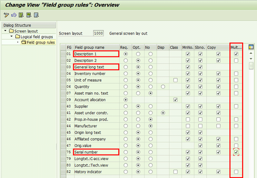Uncheck Mult. checkbox for Serial number
The image size is (257, 178).
236,152
